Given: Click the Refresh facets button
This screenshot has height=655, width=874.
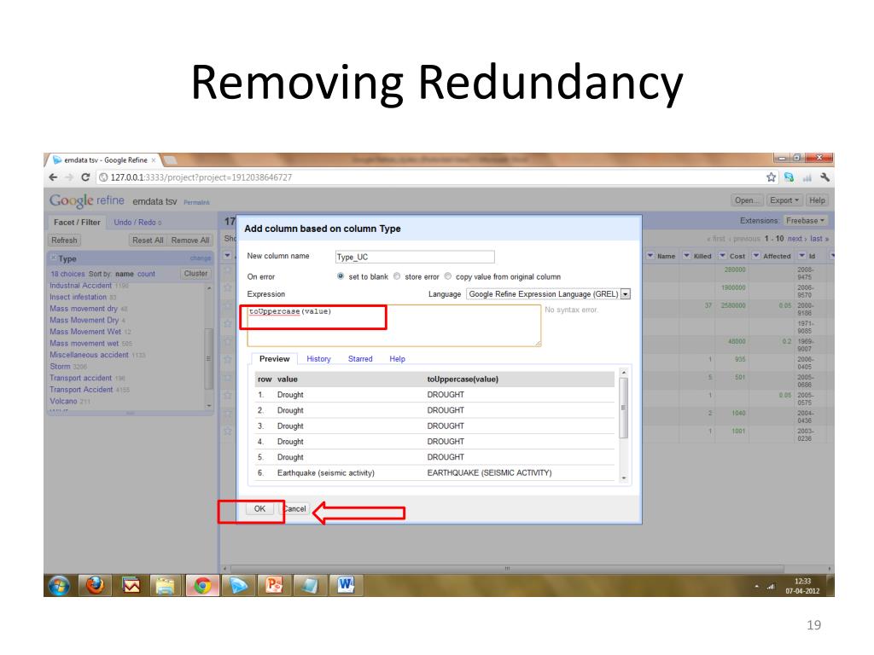Looking at the screenshot, I should [64, 240].
